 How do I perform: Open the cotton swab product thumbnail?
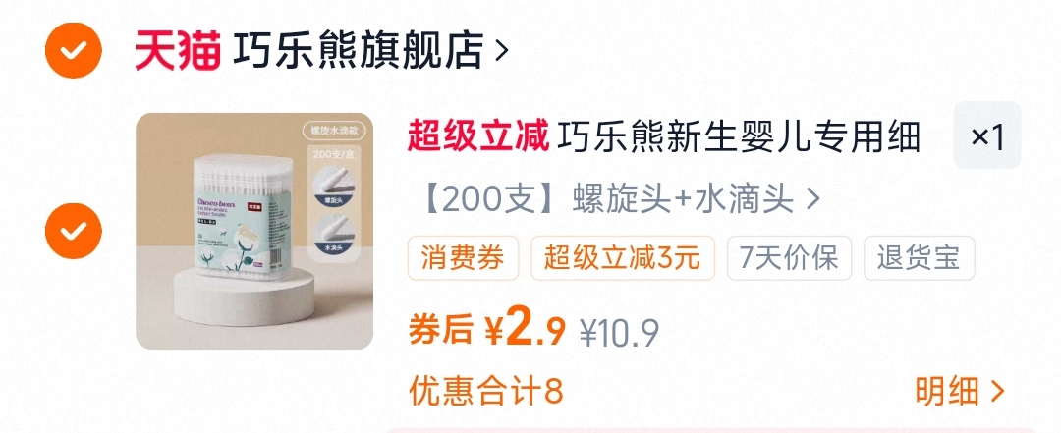[254, 232]
